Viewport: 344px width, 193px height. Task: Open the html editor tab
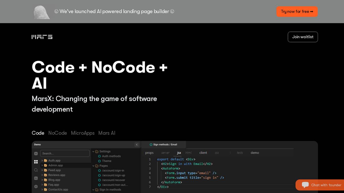188,153
